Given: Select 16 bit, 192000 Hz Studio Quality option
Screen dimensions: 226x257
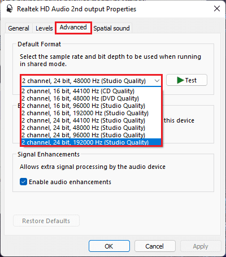Looking at the screenshot, I should click(x=91, y=113).
